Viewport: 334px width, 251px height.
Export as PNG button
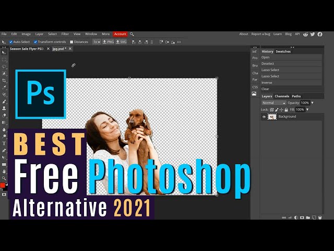pyautogui.click(x=108, y=42)
